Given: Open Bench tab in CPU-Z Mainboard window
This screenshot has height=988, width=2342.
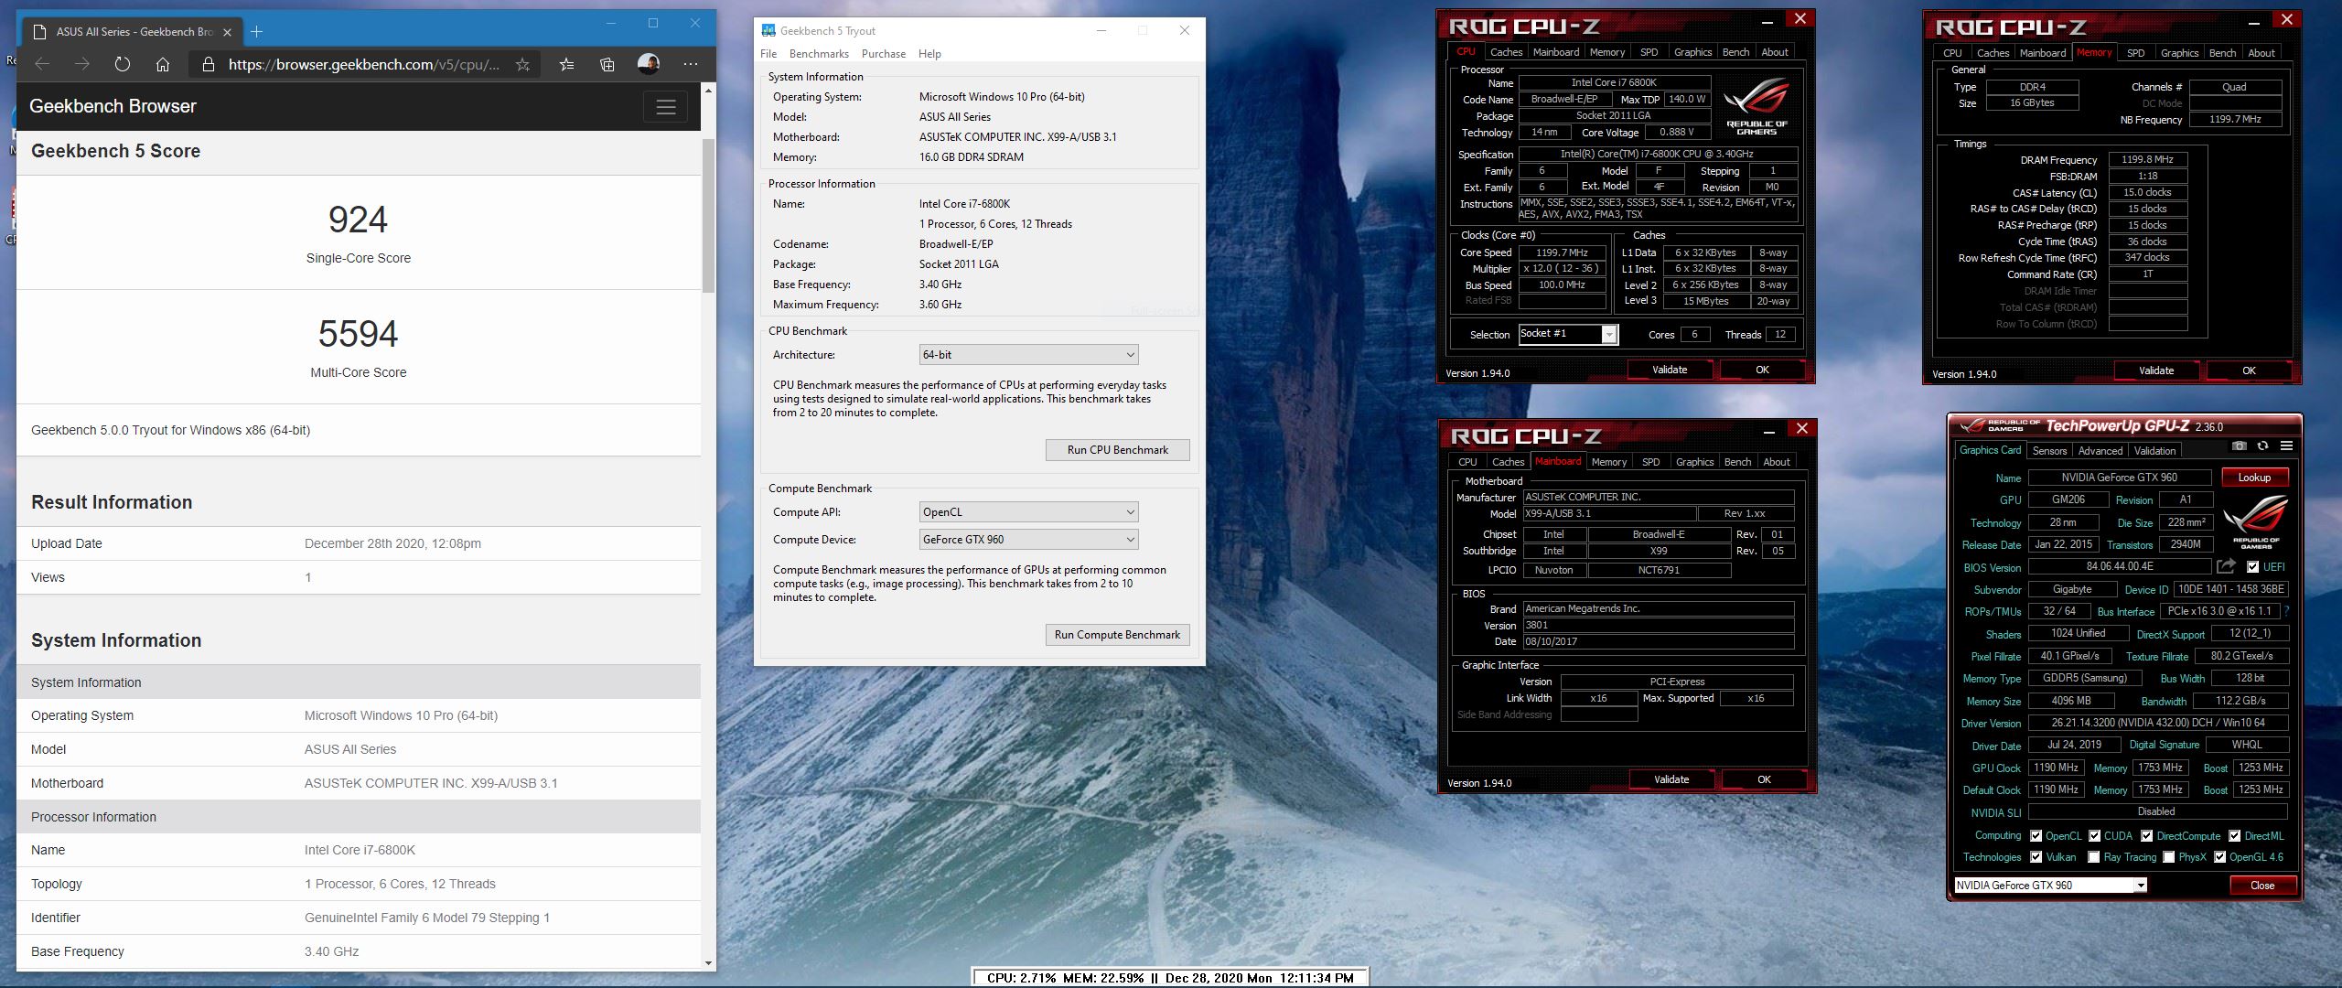Looking at the screenshot, I should 1737,462.
